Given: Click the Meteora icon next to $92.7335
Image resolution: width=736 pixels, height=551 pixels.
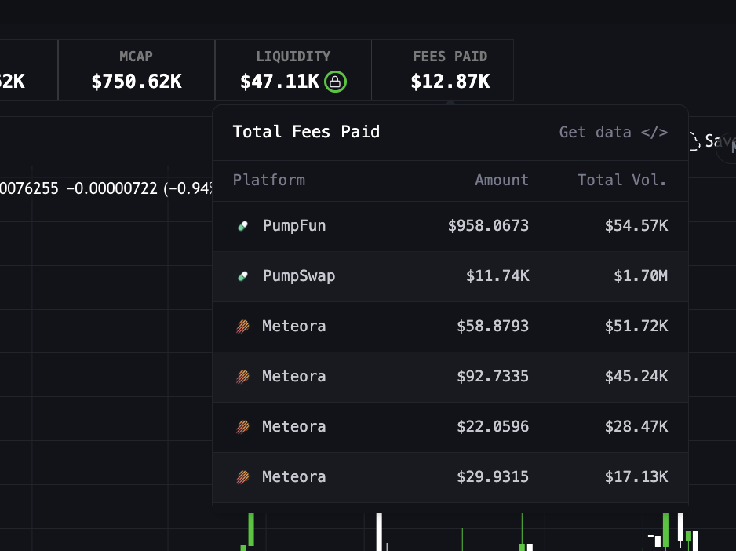Looking at the screenshot, I should pyautogui.click(x=242, y=376).
